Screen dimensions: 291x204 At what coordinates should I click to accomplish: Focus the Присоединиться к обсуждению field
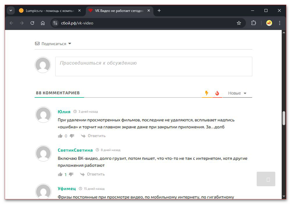pyautogui.click(x=154, y=66)
